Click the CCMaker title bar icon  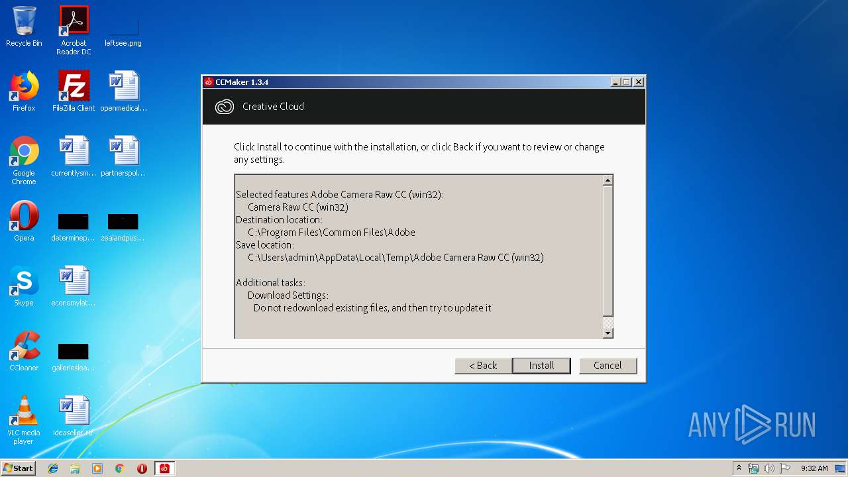[209, 82]
